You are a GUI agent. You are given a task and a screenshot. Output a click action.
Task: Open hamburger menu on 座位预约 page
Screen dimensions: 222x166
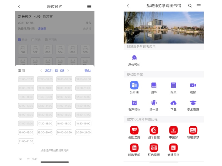[89, 6]
